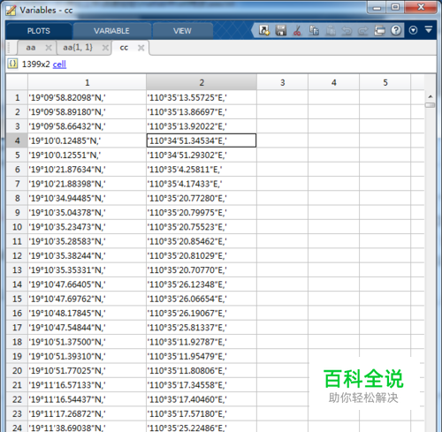Click the circled down-arrow toolstrip button
This screenshot has height=432, width=442.
tap(413, 30)
